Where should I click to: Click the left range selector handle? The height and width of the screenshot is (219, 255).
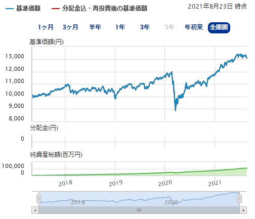click(x=38, y=199)
